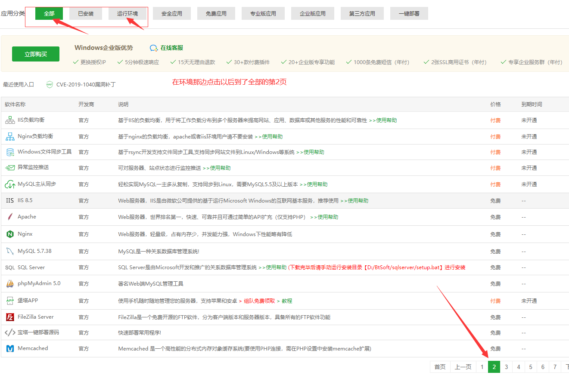Viewport: 569px width, 375px height.
Task: Click the CVE-2019-1040 shield icon
Action: (x=50, y=84)
